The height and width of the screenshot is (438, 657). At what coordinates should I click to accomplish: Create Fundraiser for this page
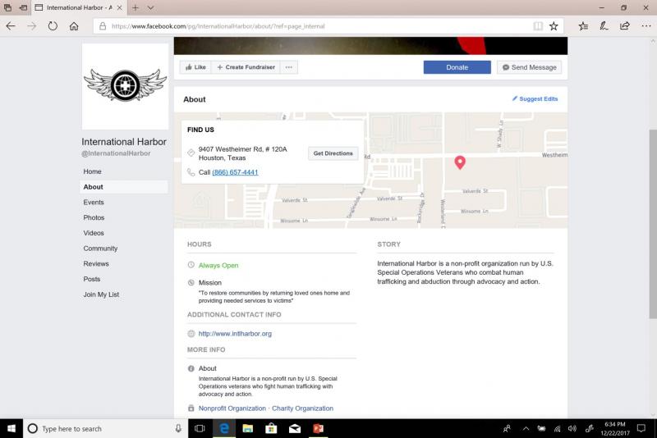[246, 67]
